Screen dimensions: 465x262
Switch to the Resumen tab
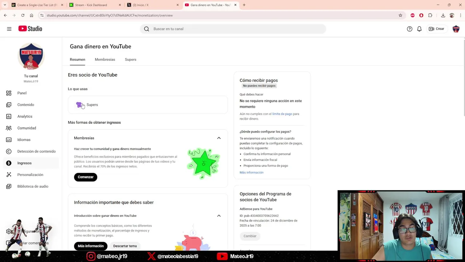[77, 60]
